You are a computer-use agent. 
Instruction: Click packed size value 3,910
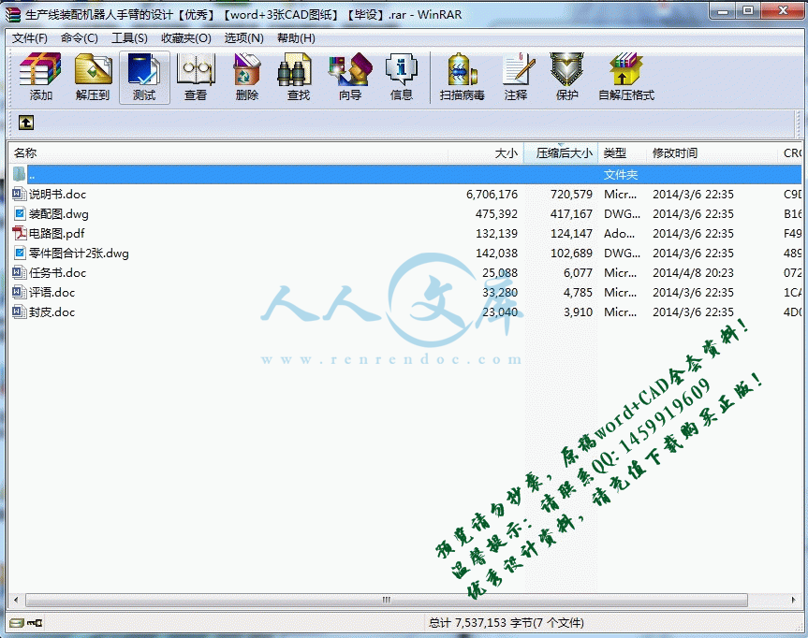coord(579,312)
